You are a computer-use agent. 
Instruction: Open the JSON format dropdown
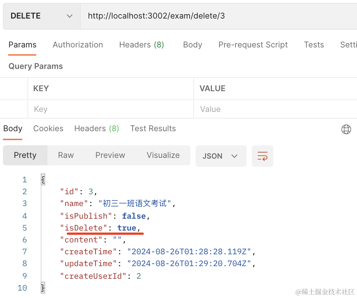[x=220, y=156]
